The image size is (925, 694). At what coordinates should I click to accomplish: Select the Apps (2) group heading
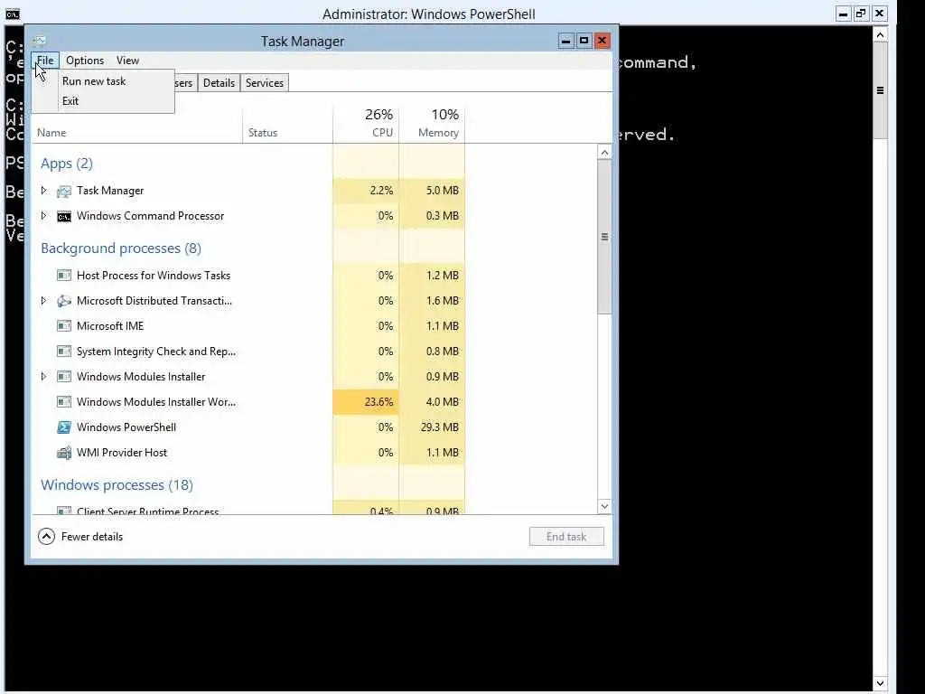tap(67, 164)
